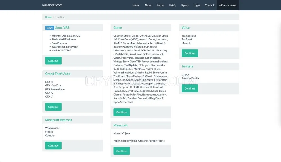281x162 pixels.
Task: Click the + Create server button
Action: click(x=228, y=5)
